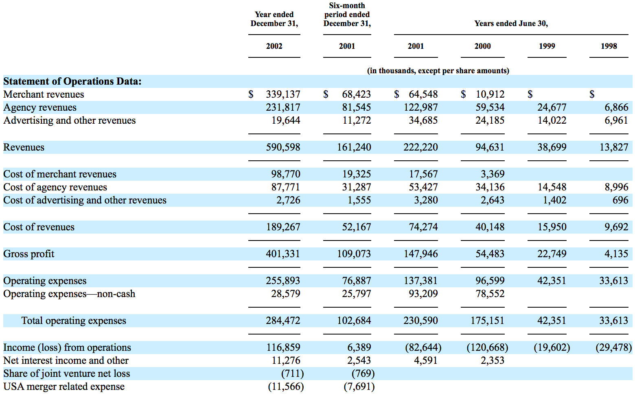This screenshot has height=398, width=635.
Task: Click the 'Years ended June 30,' header
Action: (511, 24)
